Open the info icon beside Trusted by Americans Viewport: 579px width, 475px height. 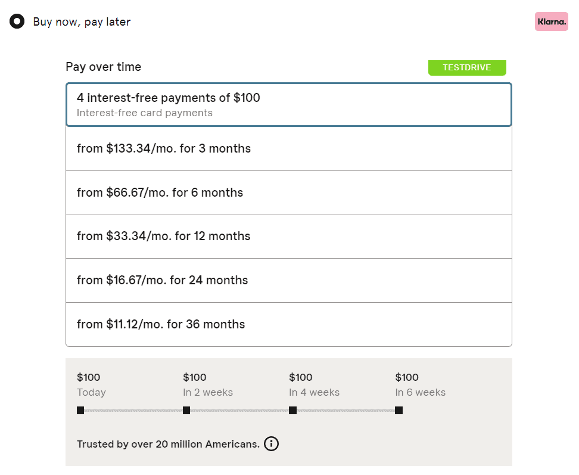(x=271, y=444)
